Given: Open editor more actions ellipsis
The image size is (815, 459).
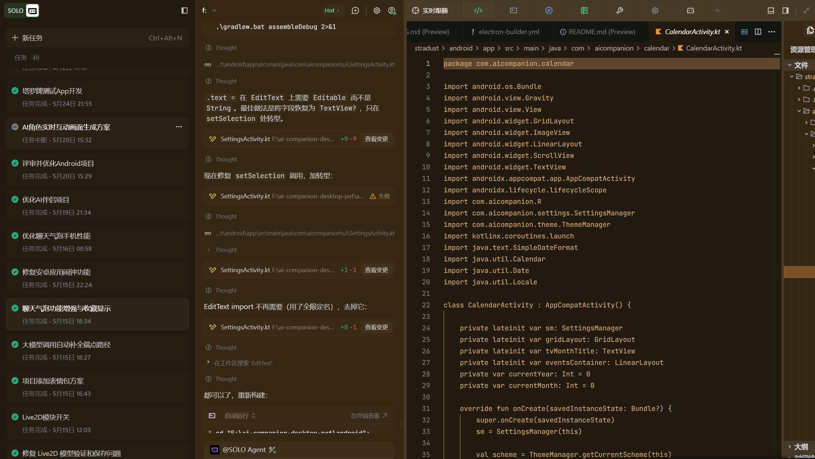Looking at the screenshot, I should [772, 32].
